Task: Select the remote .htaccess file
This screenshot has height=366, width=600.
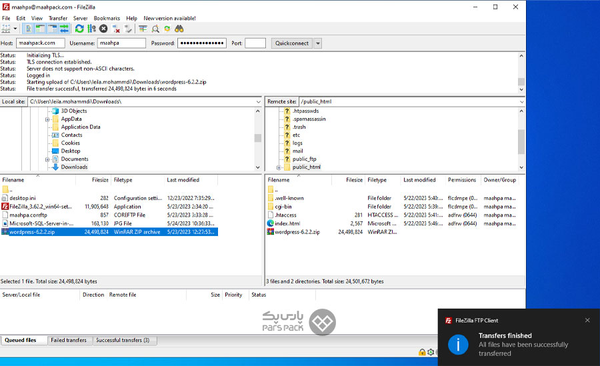Action: (285, 215)
